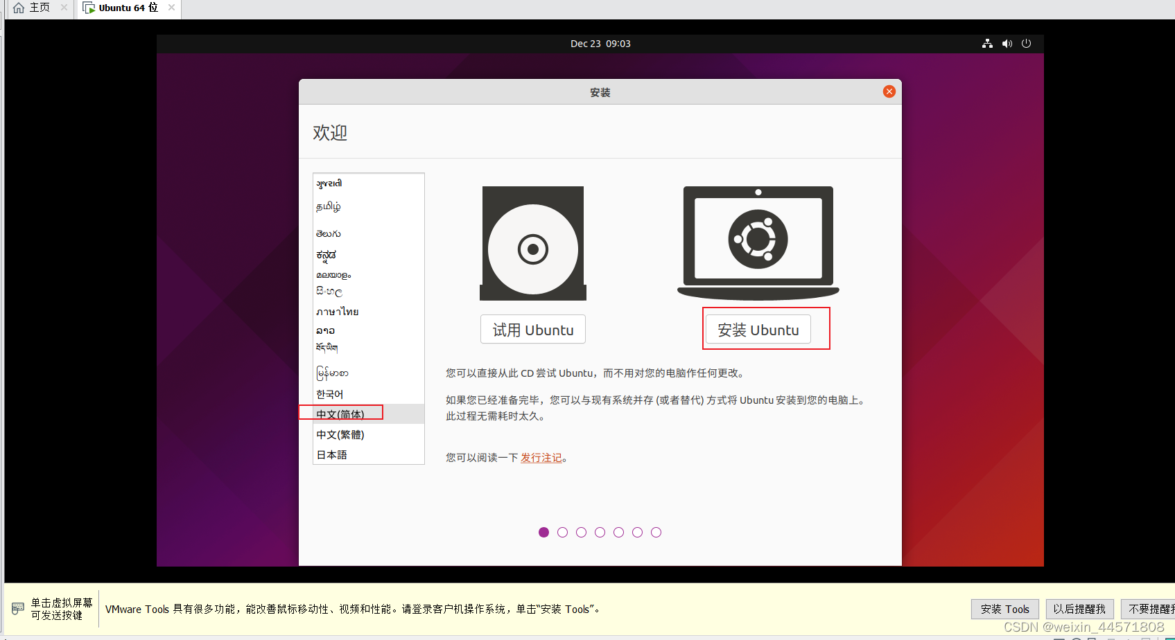Viewport: 1175px width, 640px height.
Task: Select ภาษาไทย in the language list
Action: 369,312
